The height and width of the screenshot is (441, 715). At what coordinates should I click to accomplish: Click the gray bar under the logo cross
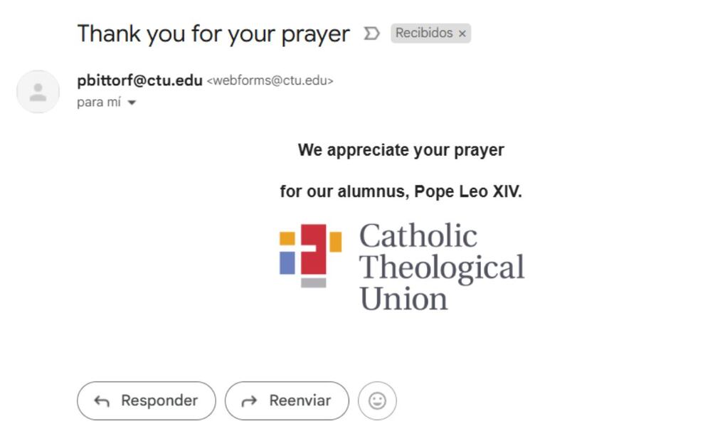click(313, 282)
